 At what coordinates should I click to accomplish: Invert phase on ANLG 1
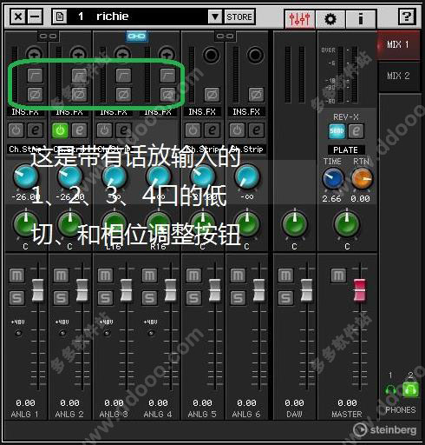click(x=35, y=95)
